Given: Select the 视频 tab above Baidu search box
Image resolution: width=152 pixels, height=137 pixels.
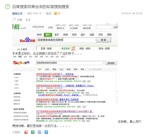Looking at the screenshot, I should point(74,35).
